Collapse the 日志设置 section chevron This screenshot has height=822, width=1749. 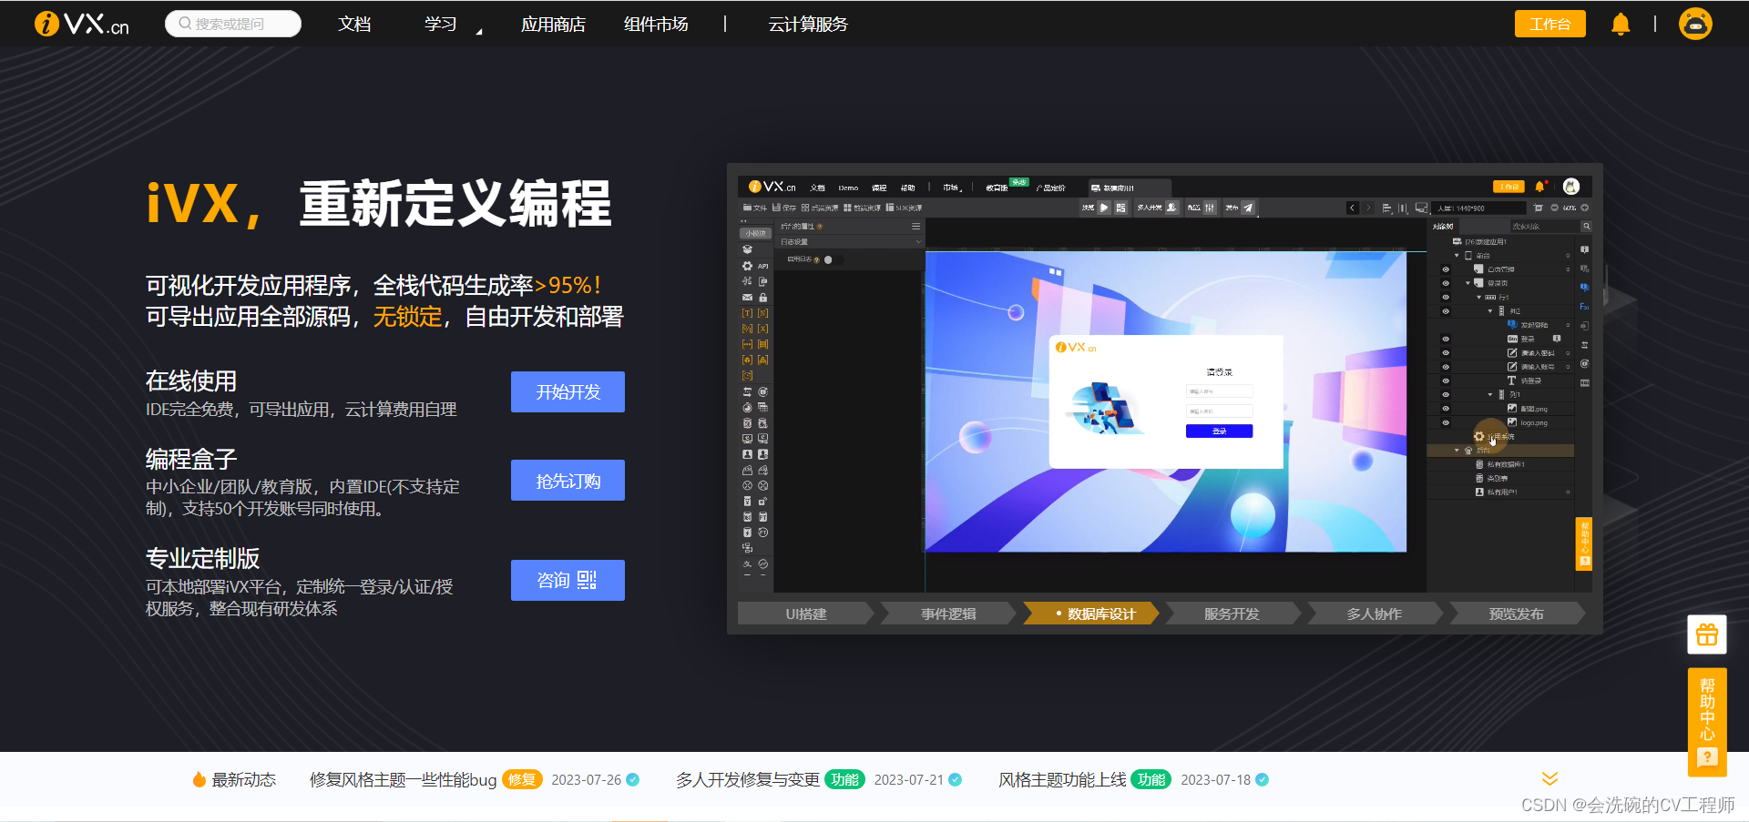click(918, 242)
